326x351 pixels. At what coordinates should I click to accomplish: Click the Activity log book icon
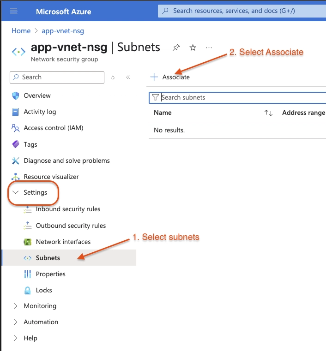(x=15, y=112)
